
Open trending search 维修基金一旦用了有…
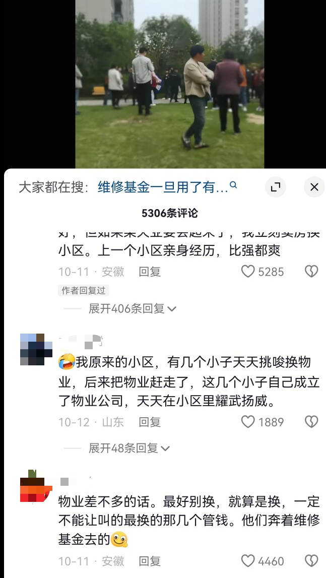(163, 187)
